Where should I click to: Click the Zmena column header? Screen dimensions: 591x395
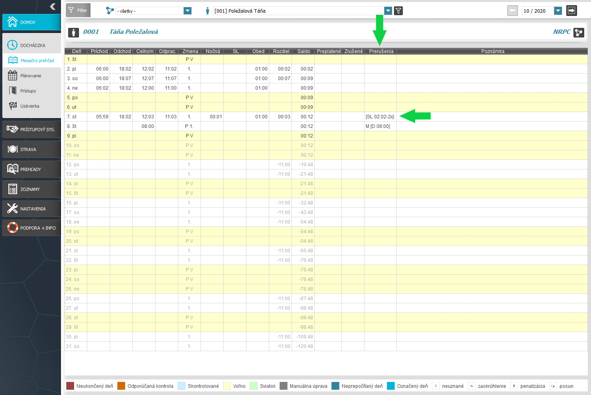[190, 51]
